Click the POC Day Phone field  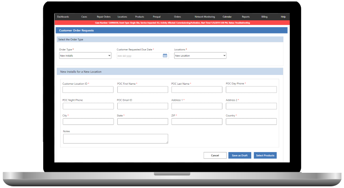click(x=251, y=90)
